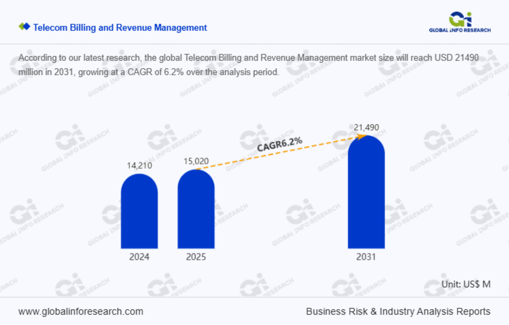Image resolution: width=509 pixels, height=325 pixels.
Task: Click the value label 21,490
Action: (x=366, y=127)
